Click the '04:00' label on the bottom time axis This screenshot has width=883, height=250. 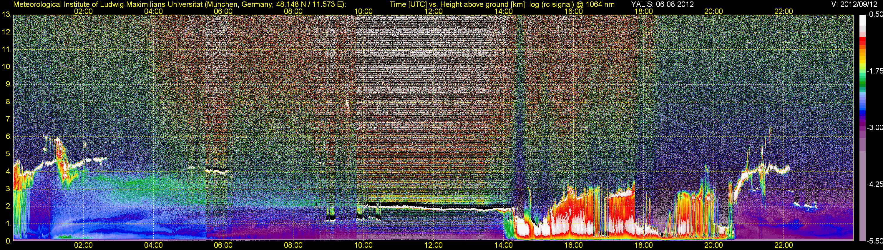click(x=153, y=245)
